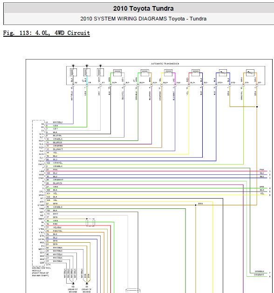The height and width of the screenshot is (293, 274).
Task: Click the SR solenoid coil symbol
Action: click(87, 72)
